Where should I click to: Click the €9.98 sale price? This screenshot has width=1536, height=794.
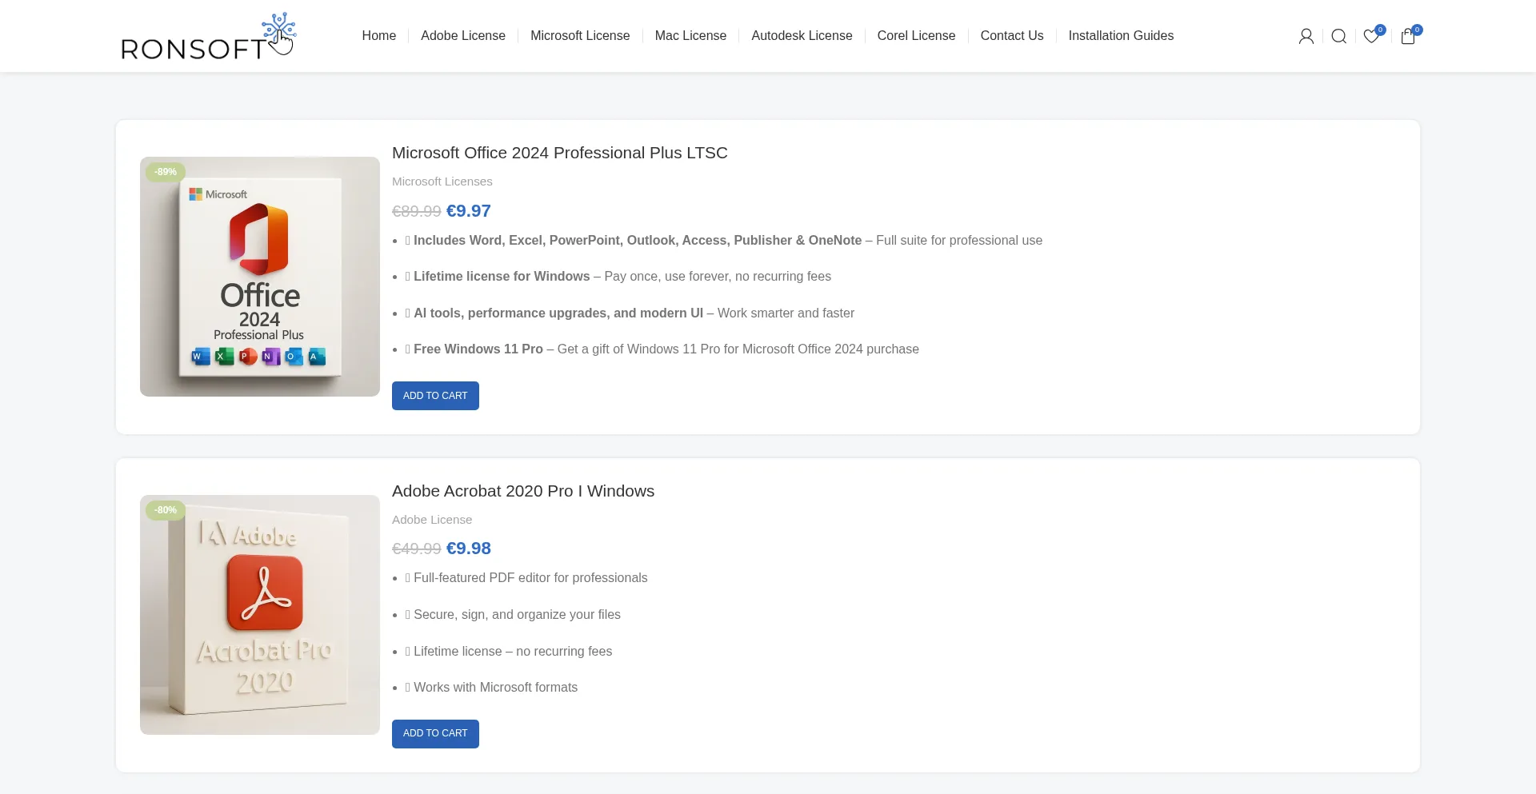point(469,549)
